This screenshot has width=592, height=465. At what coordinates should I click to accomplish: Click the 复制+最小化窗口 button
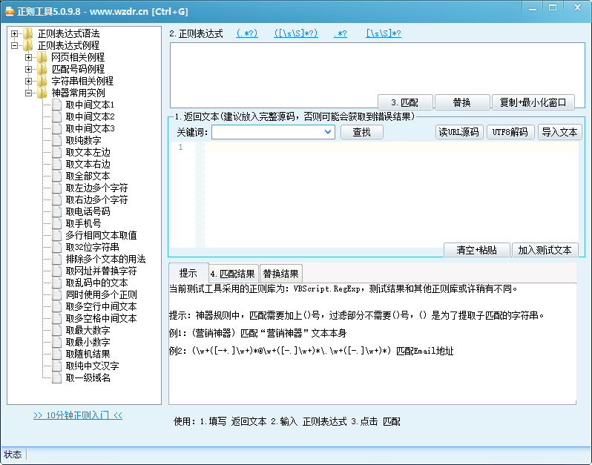(533, 102)
